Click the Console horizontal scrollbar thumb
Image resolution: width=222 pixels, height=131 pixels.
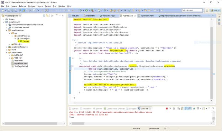[78, 124]
